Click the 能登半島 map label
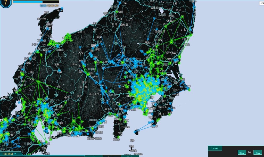The image size is (264, 157). [42, 19]
